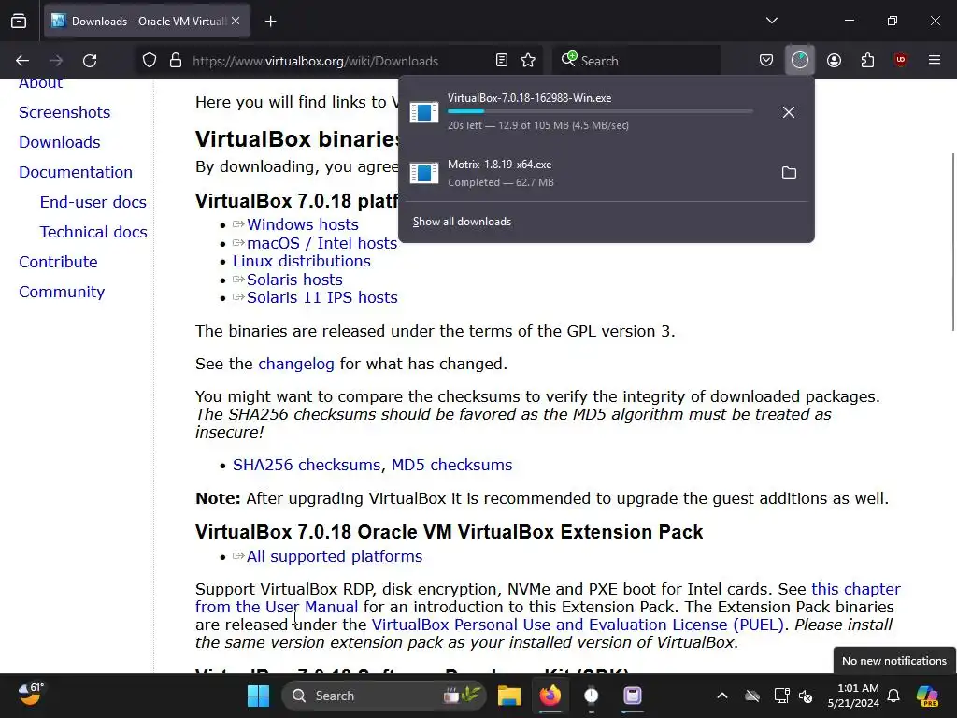Close the Downloads – Oracle VM VirtualBox tab
Screen dimensions: 957x718
236,21
